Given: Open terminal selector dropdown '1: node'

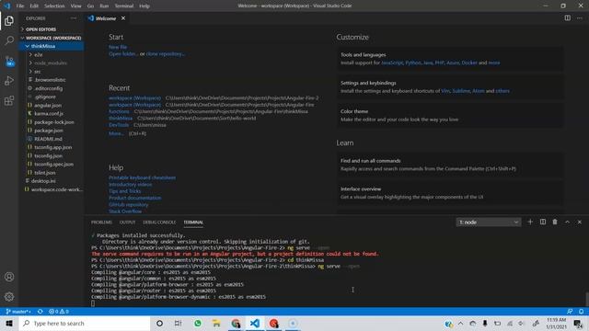Looking at the screenshot, I should click(489, 223).
